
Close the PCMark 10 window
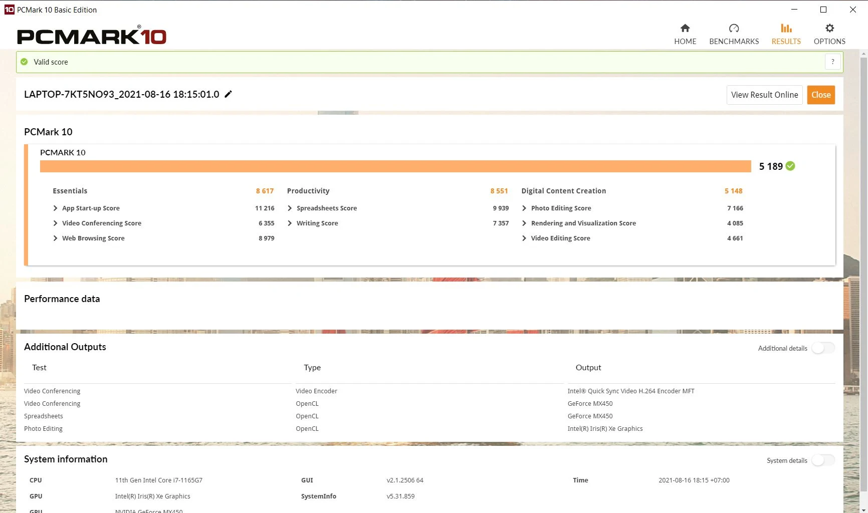853,10
